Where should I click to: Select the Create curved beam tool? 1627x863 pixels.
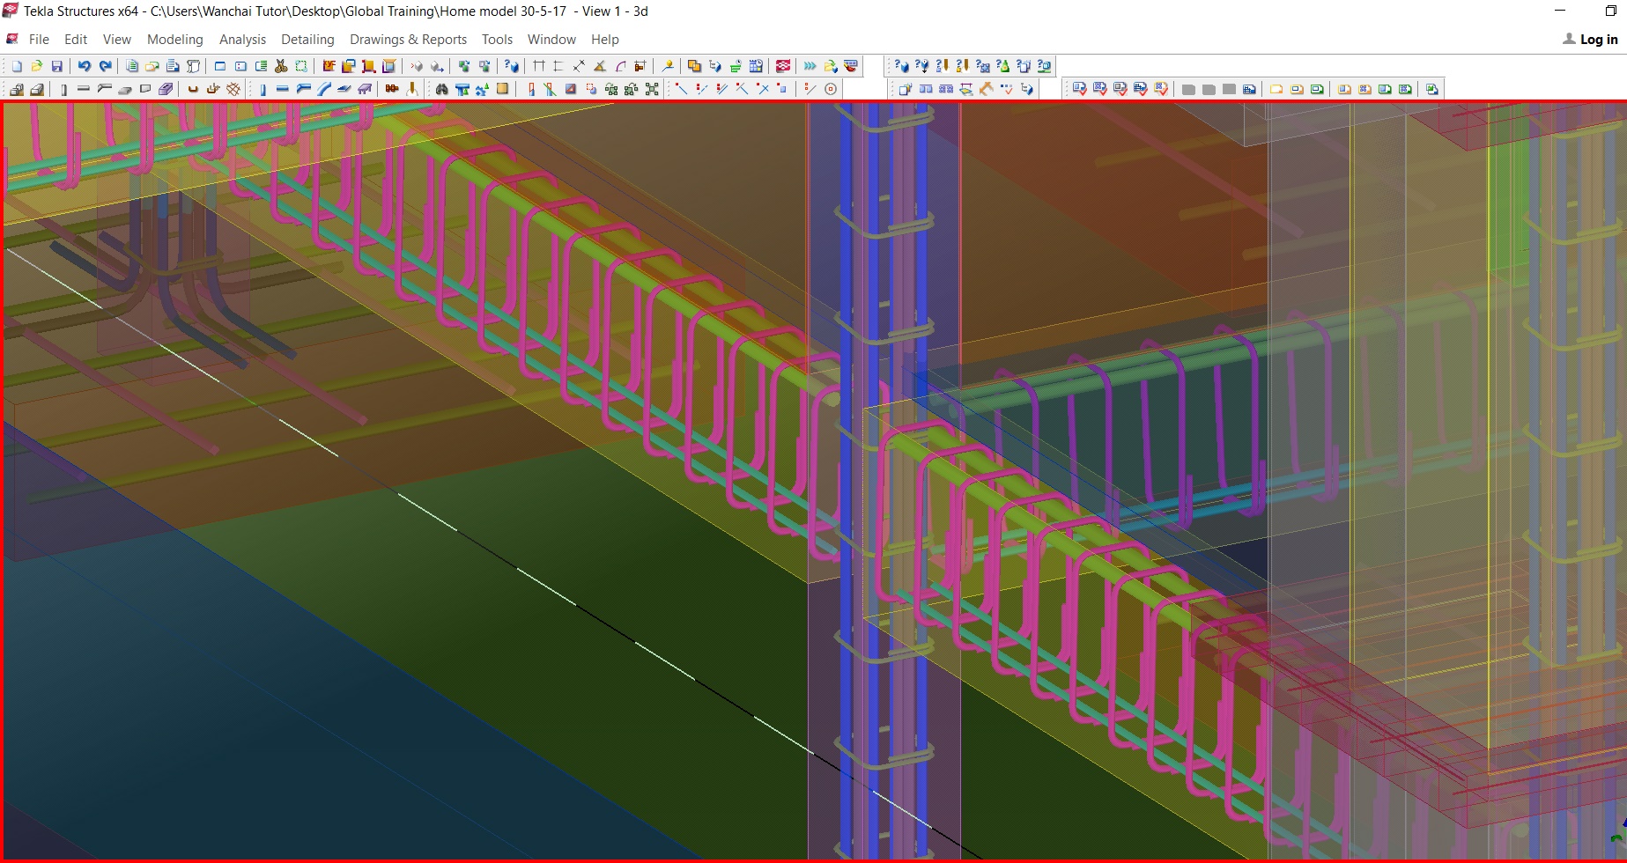click(x=324, y=89)
